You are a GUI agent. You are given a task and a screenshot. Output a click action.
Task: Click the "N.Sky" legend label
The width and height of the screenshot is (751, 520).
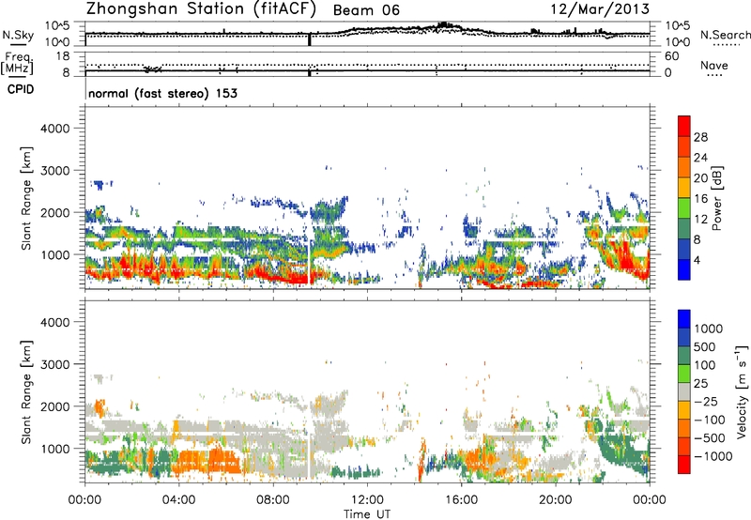pos(18,35)
